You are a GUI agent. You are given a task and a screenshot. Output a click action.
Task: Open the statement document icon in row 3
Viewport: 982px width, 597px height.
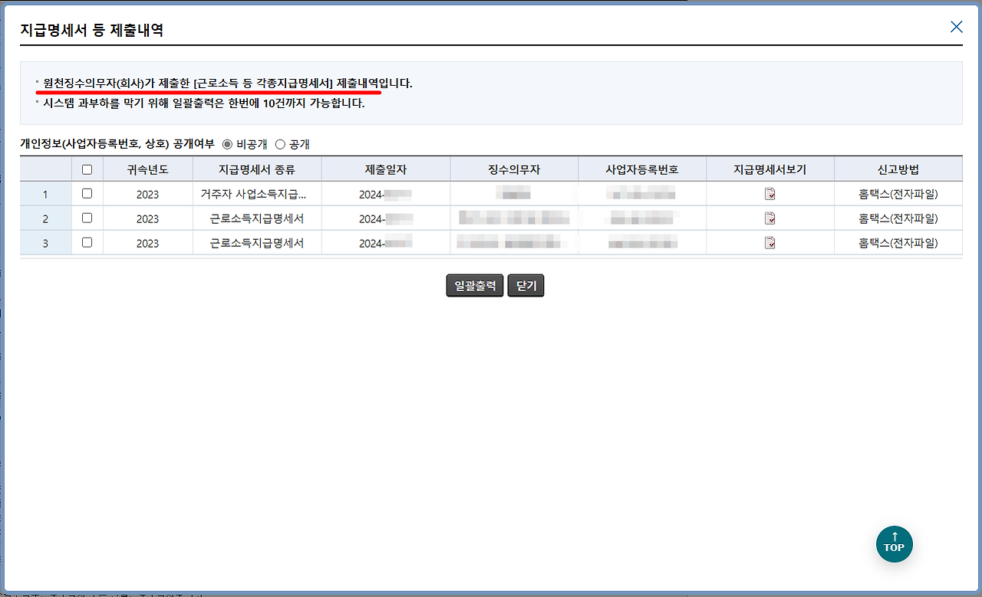click(769, 242)
